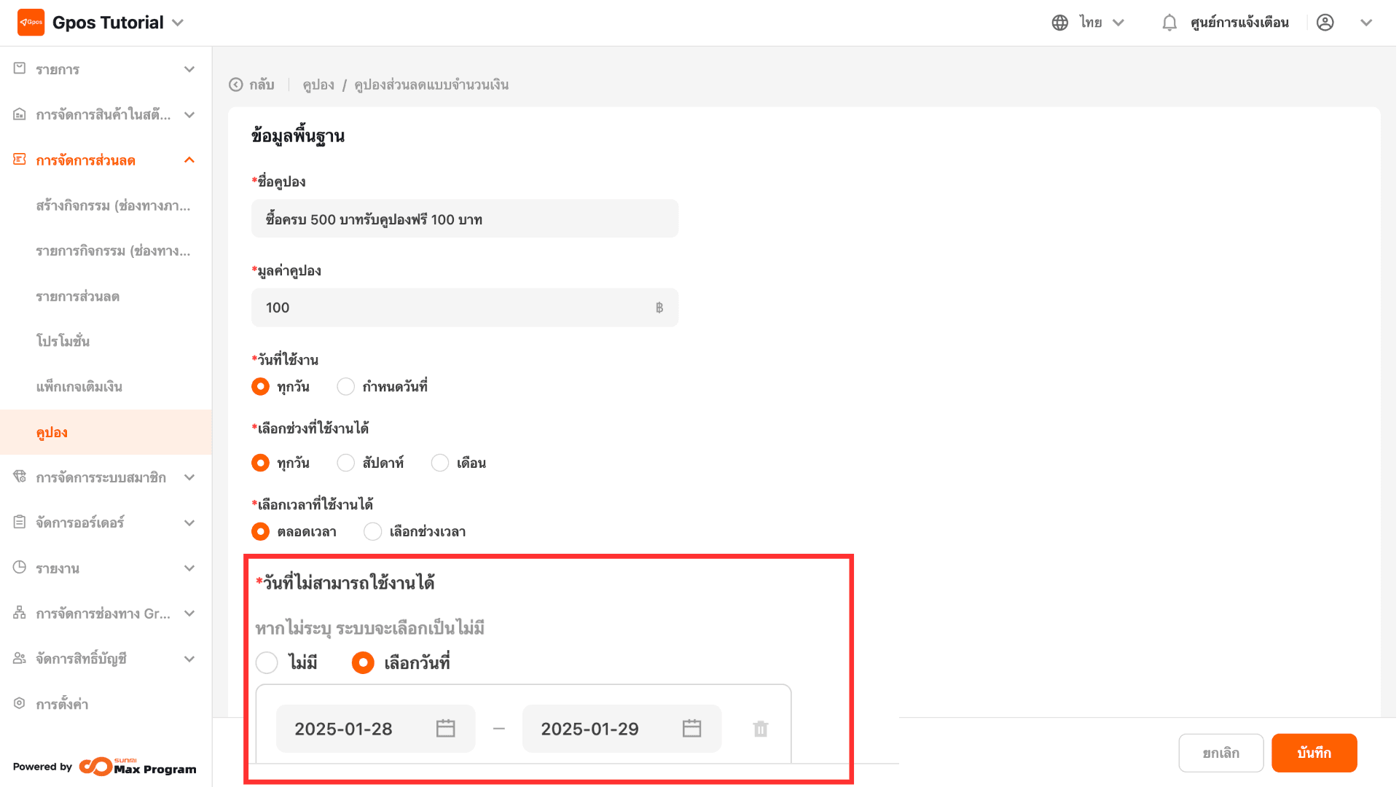The image size is (1399, 787).
Task: Click the trash icon to delete date range
Action: (x=760, y=729)
